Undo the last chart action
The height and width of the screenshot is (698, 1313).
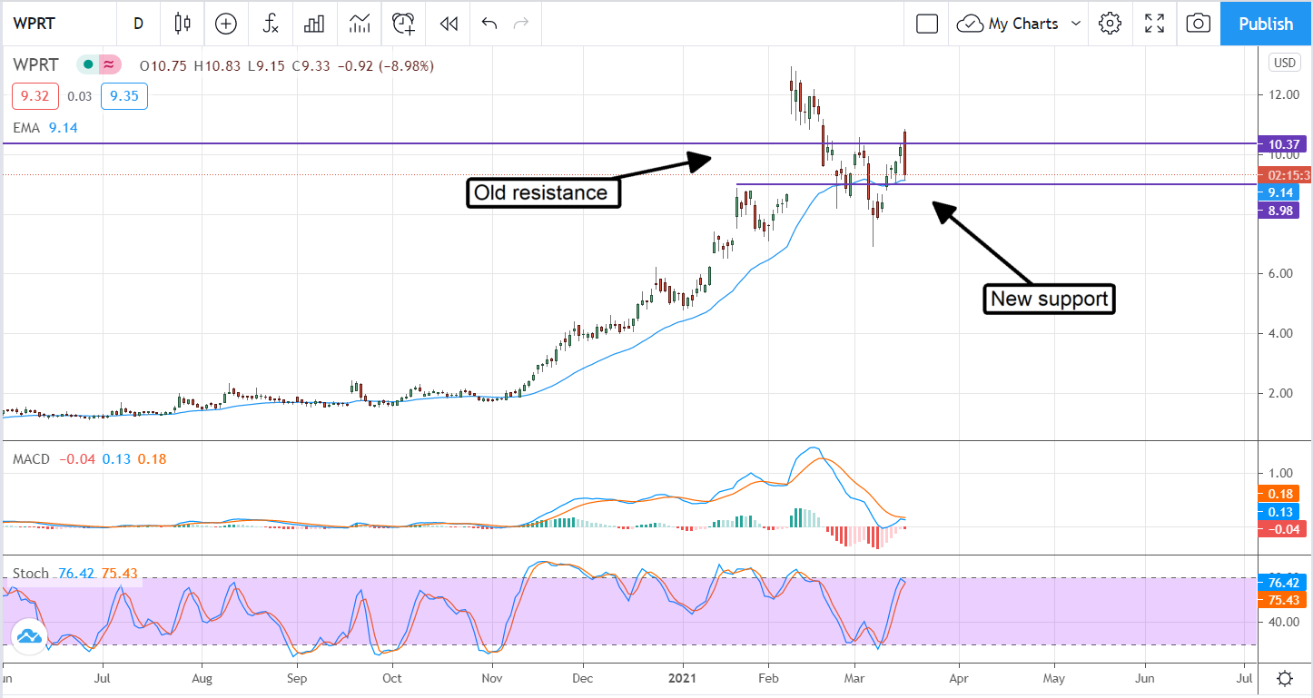(489, 24)
